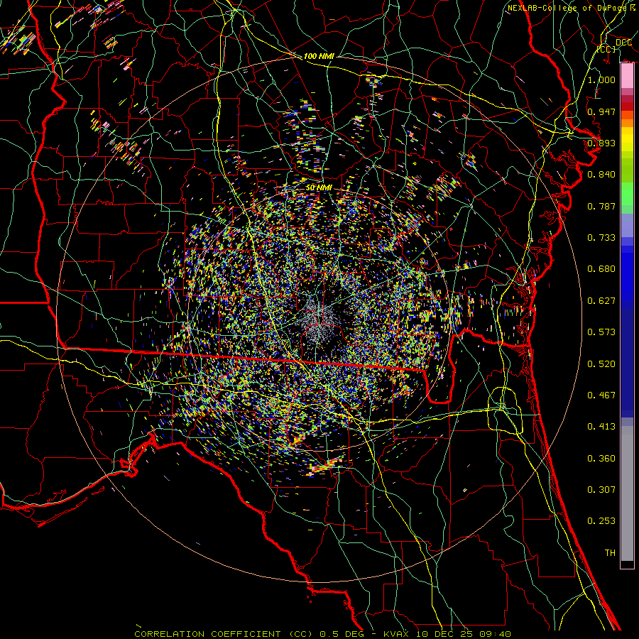This screenshot has height=639, width=639.
Task: Select the 0.627 legend value
Action: [x=601, y=301]
